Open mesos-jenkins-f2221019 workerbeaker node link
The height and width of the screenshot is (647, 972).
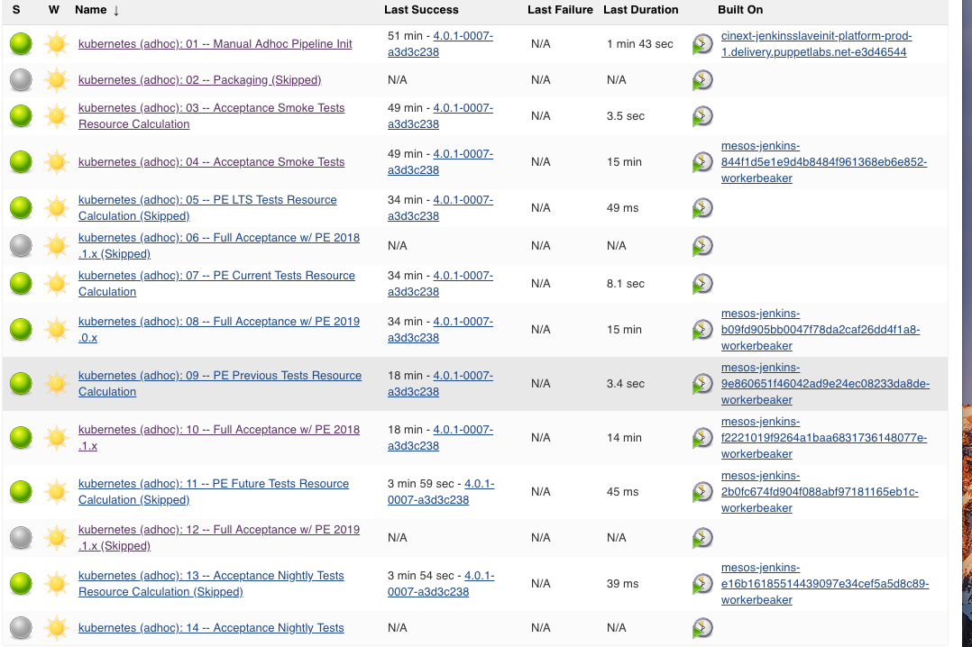pyautogui.click(x=824, y=438)
